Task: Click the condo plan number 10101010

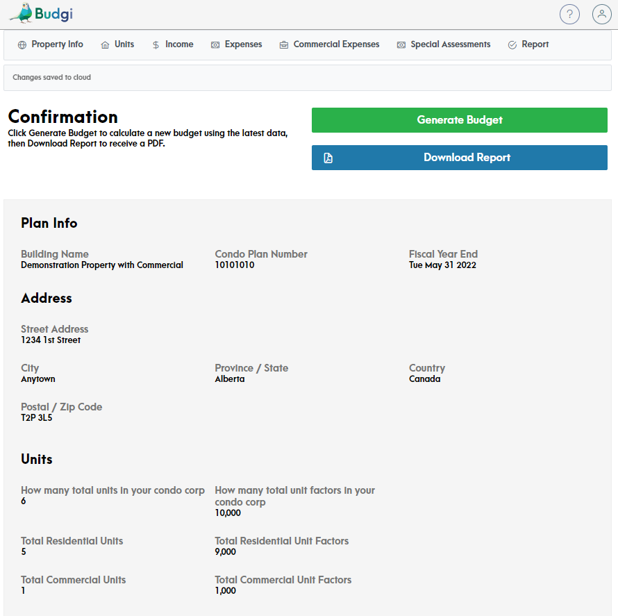Action: tap(235, 265)
